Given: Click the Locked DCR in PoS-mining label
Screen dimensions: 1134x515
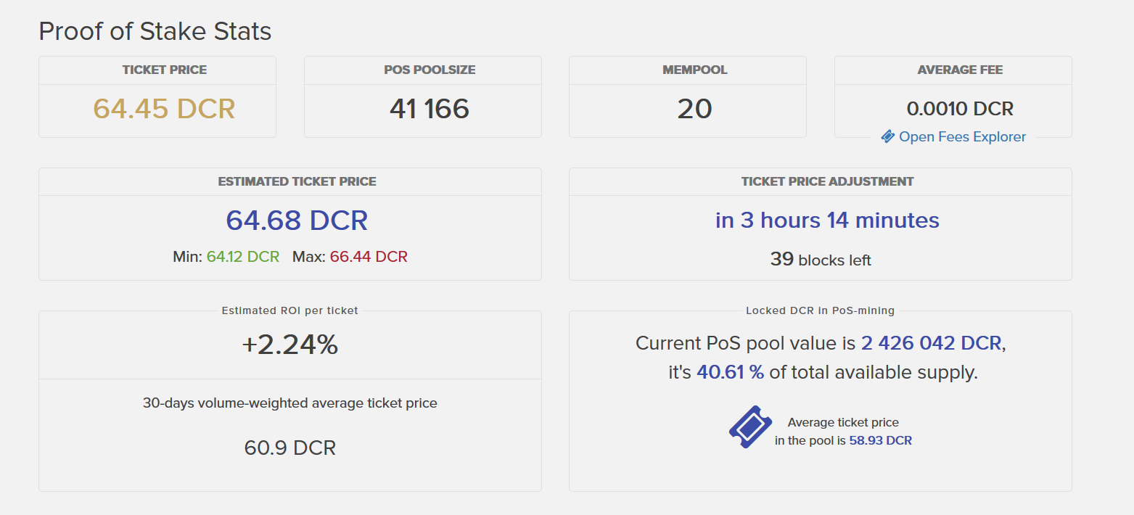Looking at the screenshot, I should pyautogui.click(x=821, y=310).
